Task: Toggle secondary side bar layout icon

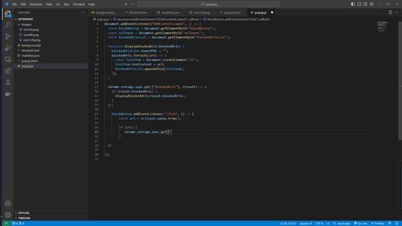Action: tap(366, 4)
